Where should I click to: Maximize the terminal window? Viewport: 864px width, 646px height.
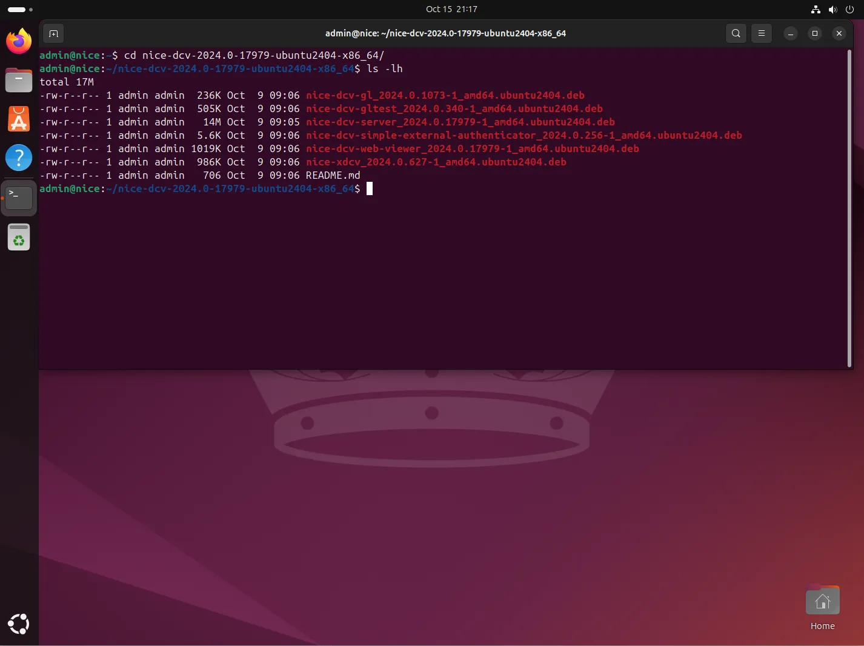pos(815,33)
